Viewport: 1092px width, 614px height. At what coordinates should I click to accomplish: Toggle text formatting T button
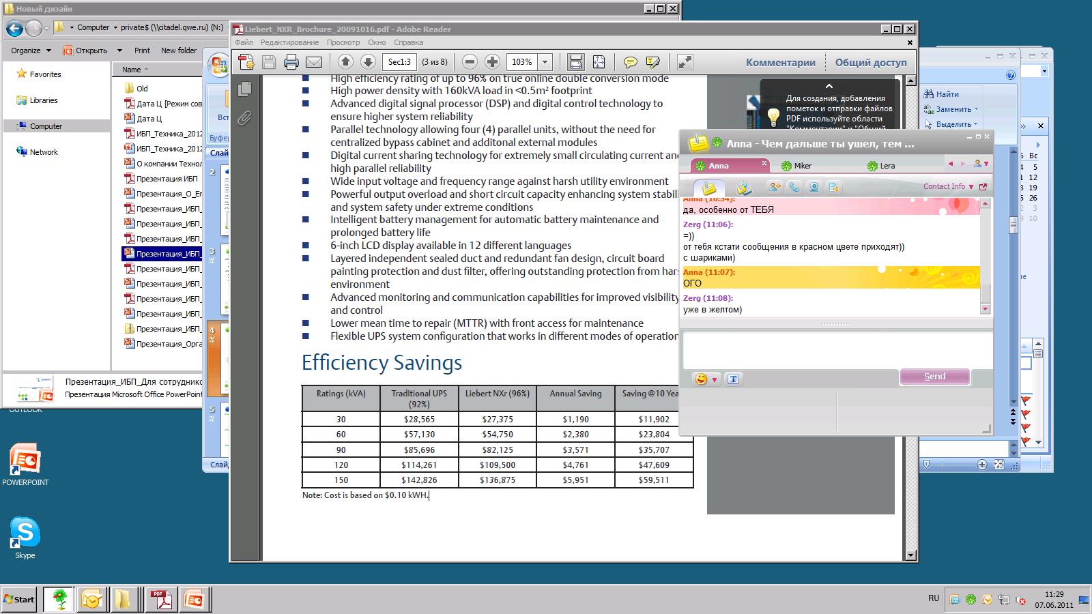click(734, 379)
